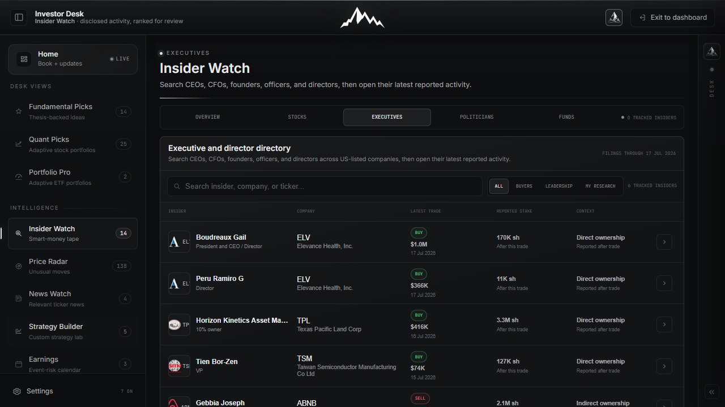Screen dimensions: 725x407
Task: Open Quant Picks in the sidebar
Action: coord(72,144)
